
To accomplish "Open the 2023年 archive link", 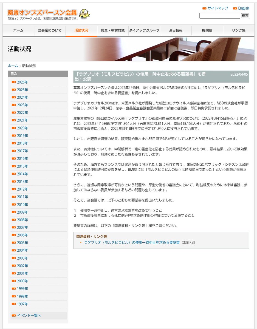I will (x=22, y=105).
